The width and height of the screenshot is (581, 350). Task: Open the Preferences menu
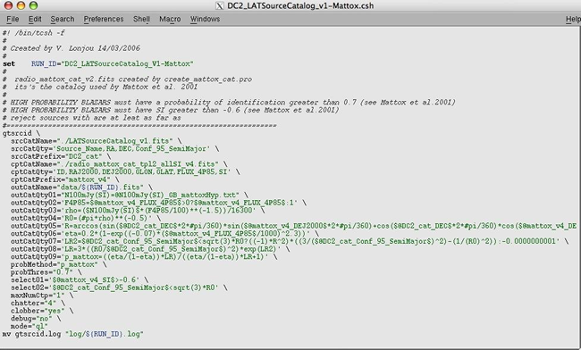click(x=104, y=19)
